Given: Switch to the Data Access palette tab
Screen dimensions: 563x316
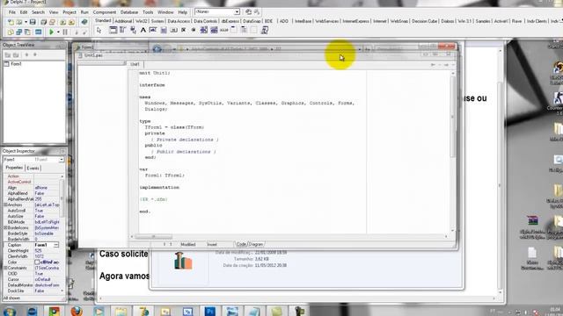Looking at the screenshot, I should (x=179, y=21).
